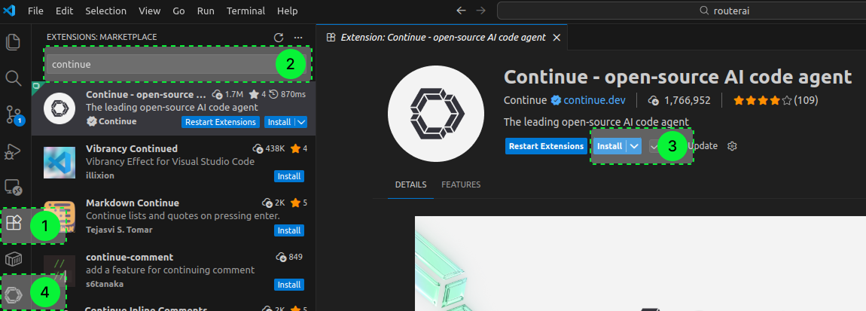The width and height of the screenshot is (866, 311).
Task: Click Restart Extensions in the list row
Action: pyautogui.click(x=221, y=122)
